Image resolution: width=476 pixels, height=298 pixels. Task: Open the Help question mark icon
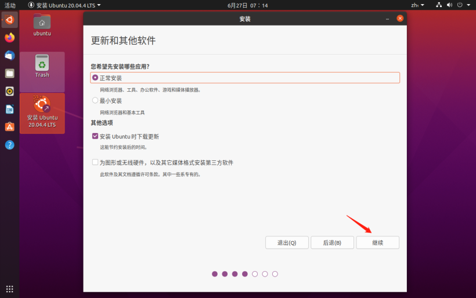[10, 145]
